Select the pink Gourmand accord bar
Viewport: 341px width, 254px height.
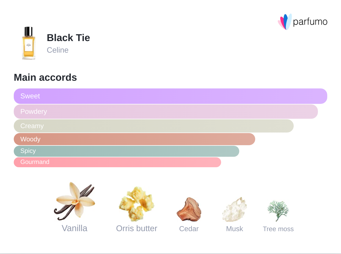point(117,162)
